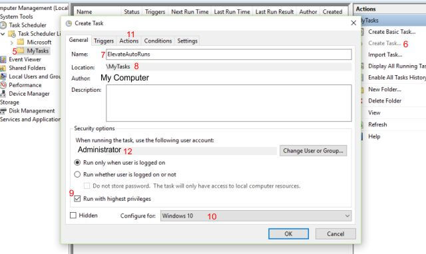Sort by Next Run Time column
Screen dimensions: 426x254
coord(190,12)
